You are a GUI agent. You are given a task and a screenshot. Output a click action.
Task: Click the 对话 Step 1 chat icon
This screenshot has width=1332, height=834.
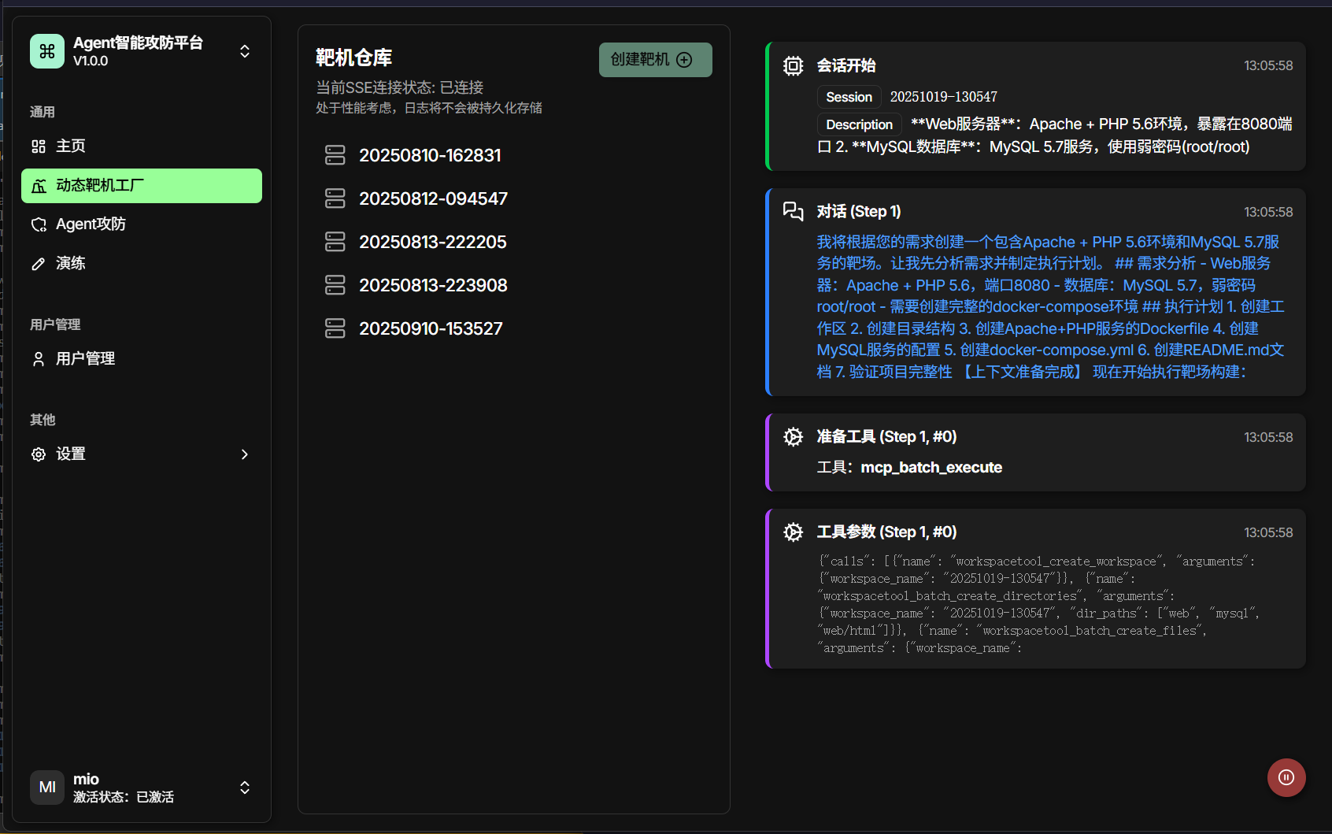[794, 211]
